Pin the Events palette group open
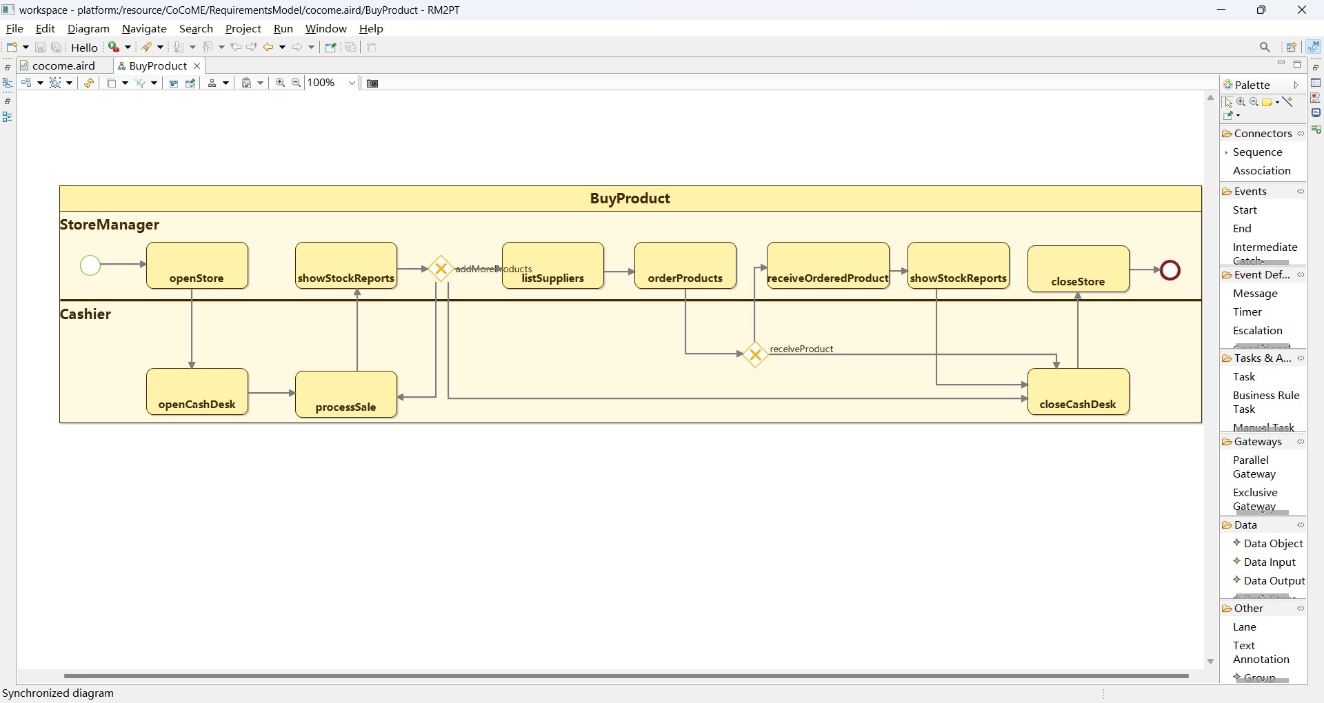 point(1301,192)
